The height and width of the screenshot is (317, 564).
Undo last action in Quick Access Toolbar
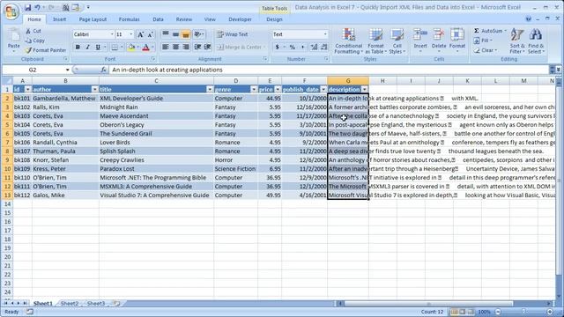point(37,7)
